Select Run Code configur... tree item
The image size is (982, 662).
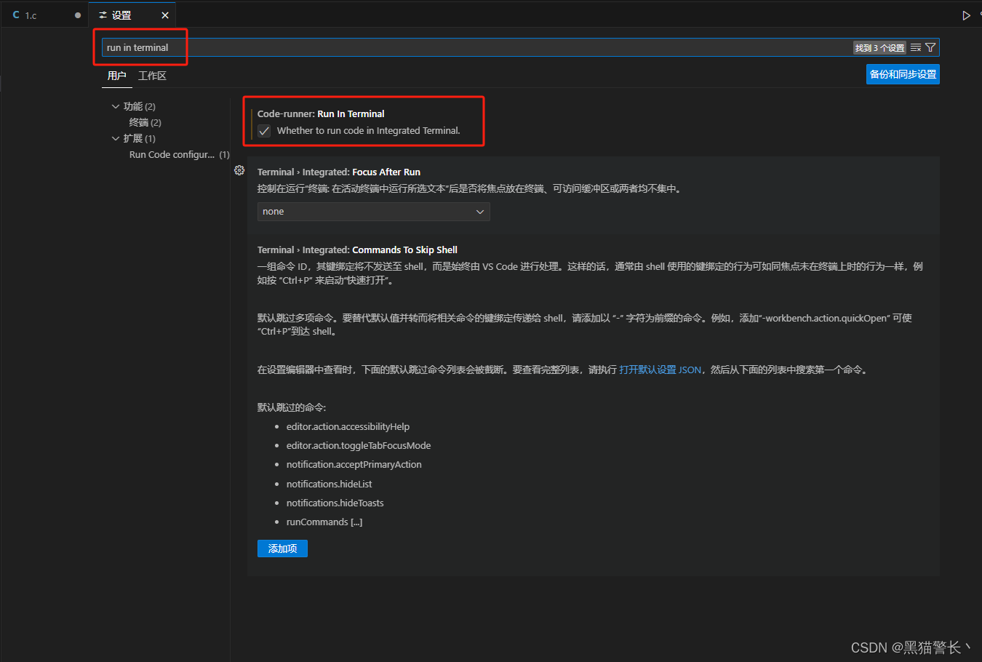[179, 154]
